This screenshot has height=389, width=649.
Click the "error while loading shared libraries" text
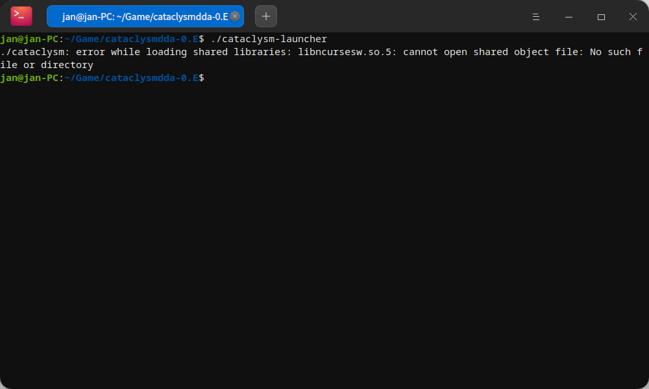[x=184, y=52]
